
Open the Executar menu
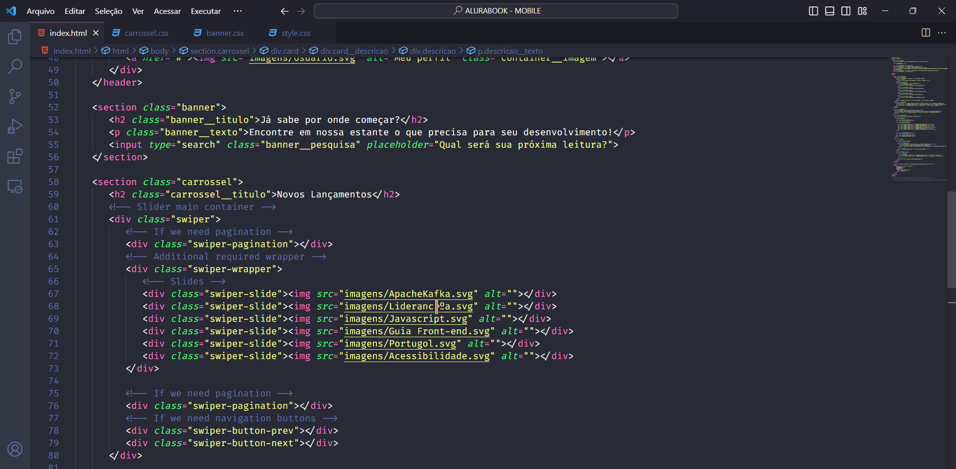[206, 11]
